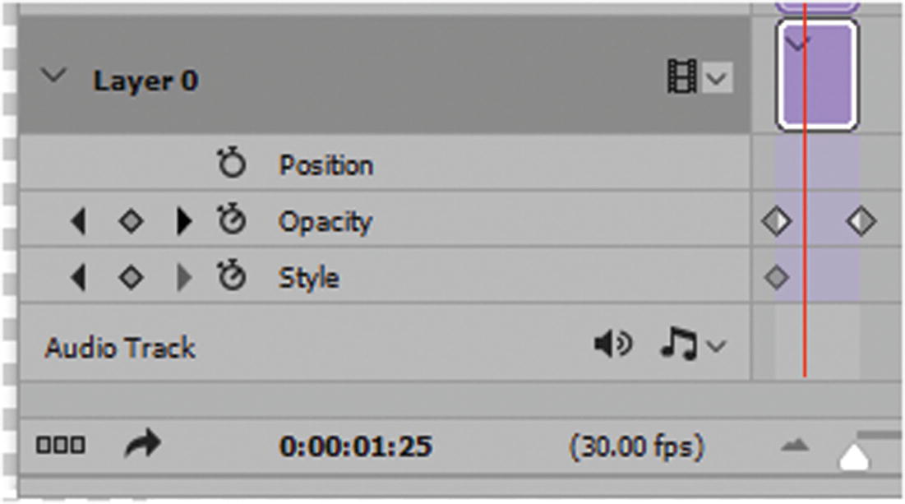Mute the Audio Track speaker icon

[612, 346]
